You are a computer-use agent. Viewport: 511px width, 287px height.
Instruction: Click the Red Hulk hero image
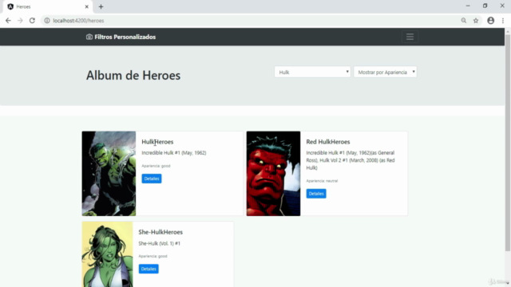coord(273,174)
